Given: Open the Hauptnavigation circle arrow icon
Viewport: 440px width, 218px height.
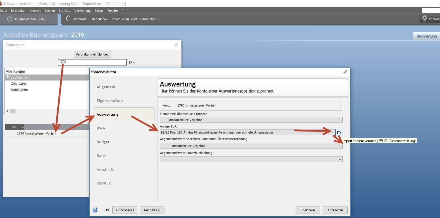Looking at the screenshot, I should click(x=10, y=19).
